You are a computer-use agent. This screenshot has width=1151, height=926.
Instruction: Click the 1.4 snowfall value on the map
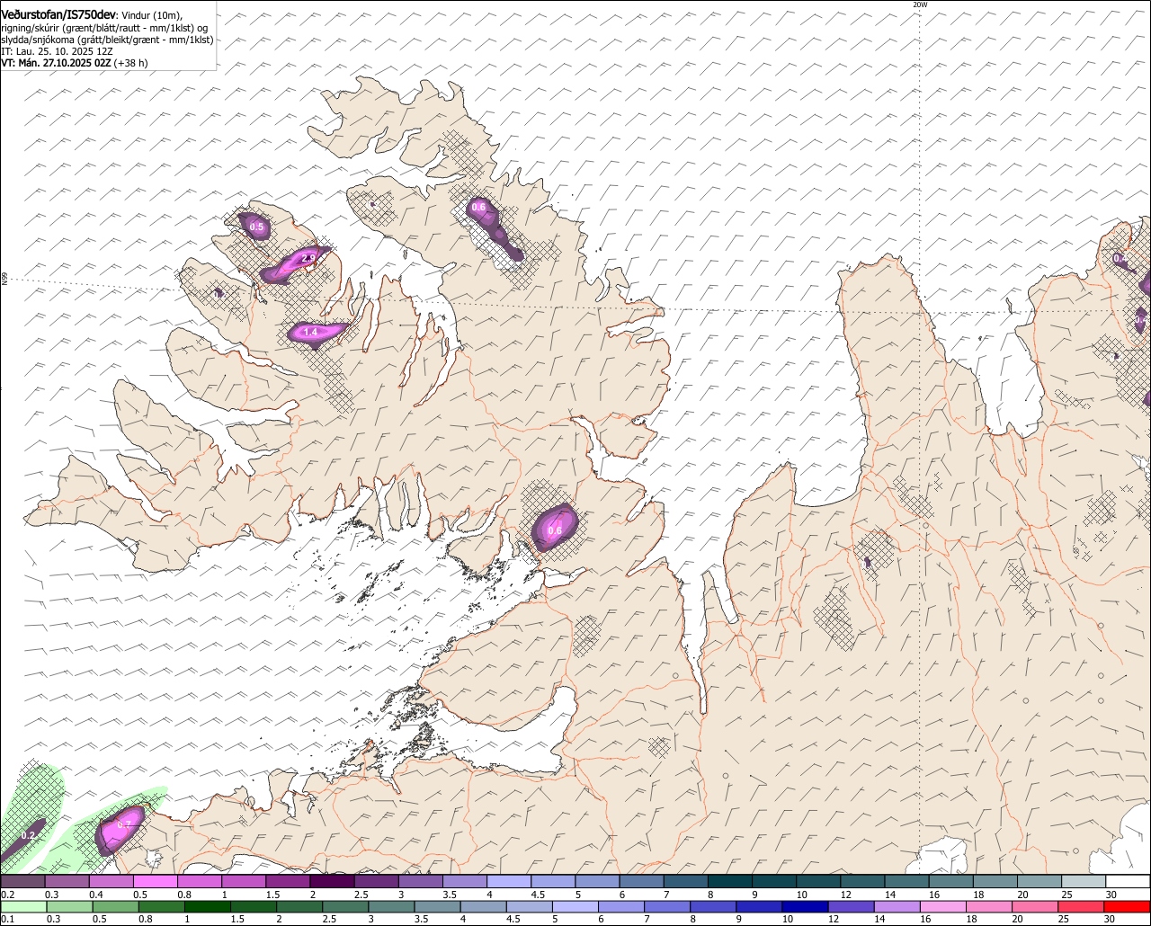point(310,333)
